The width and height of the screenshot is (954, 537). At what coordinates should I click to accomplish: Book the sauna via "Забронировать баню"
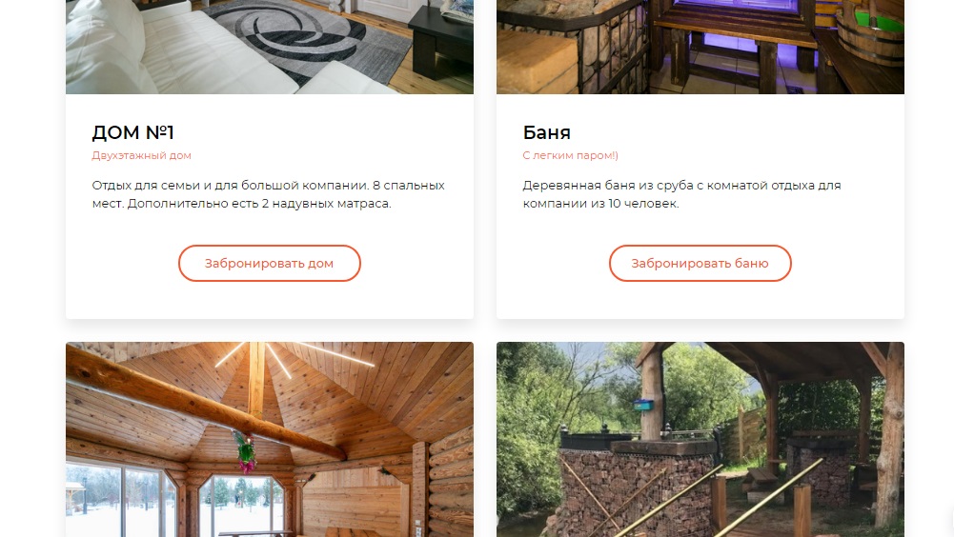pyautogui.click(x=700, y=264)
